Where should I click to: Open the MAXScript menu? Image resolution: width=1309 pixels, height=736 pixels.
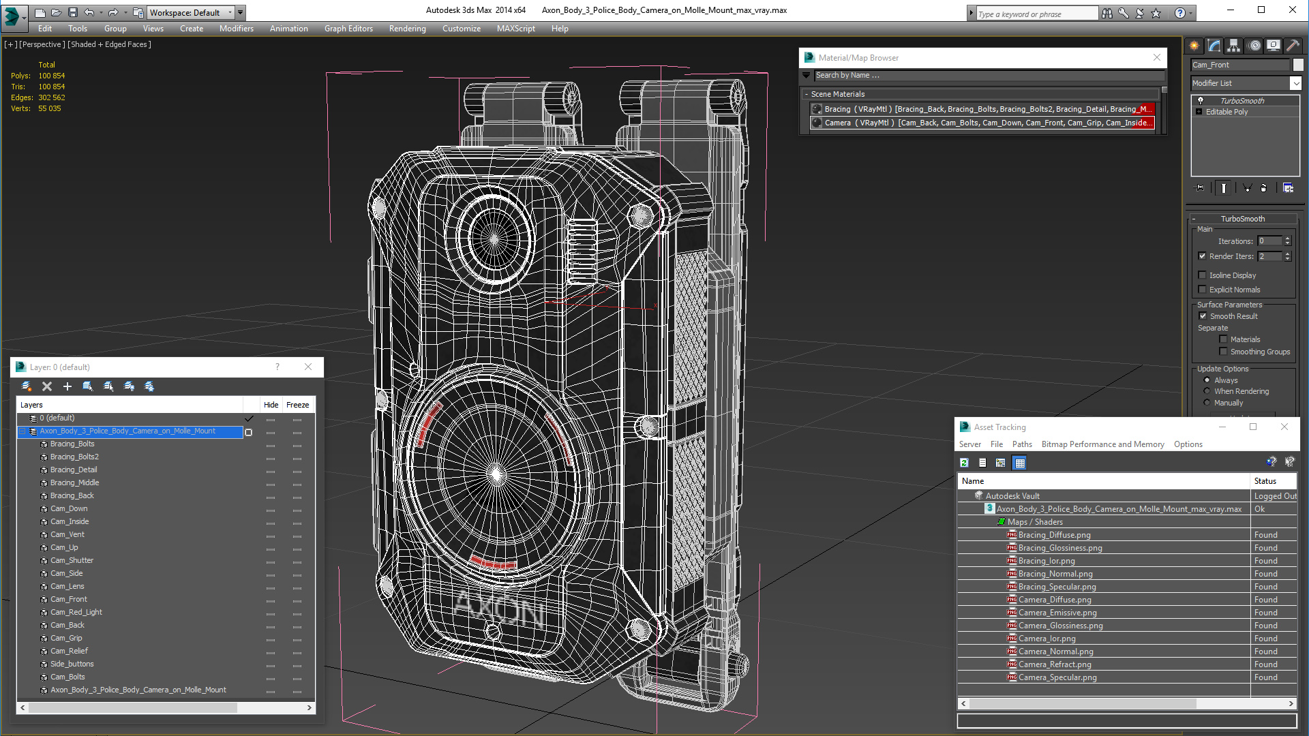tap(516, 29)
